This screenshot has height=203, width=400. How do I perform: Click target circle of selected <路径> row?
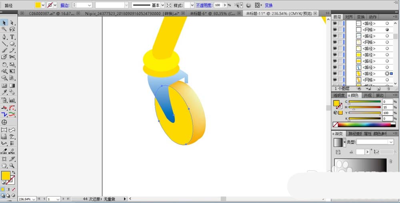coord(387,73)
